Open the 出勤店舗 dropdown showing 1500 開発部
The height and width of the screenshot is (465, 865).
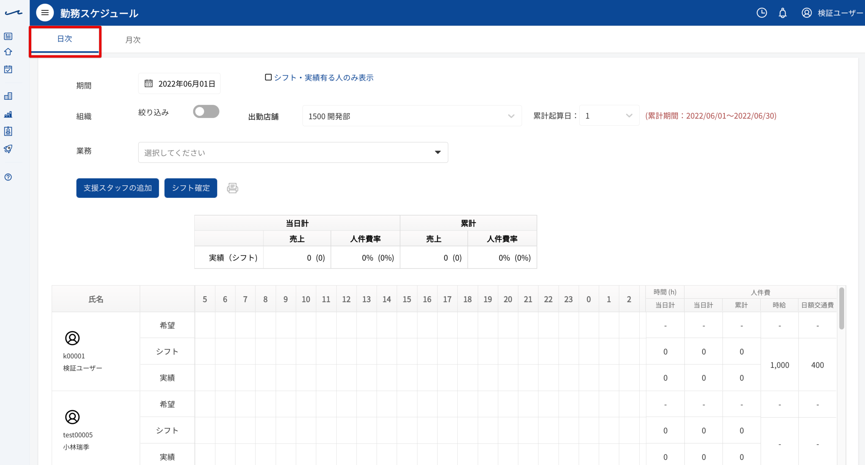[412, 116]
